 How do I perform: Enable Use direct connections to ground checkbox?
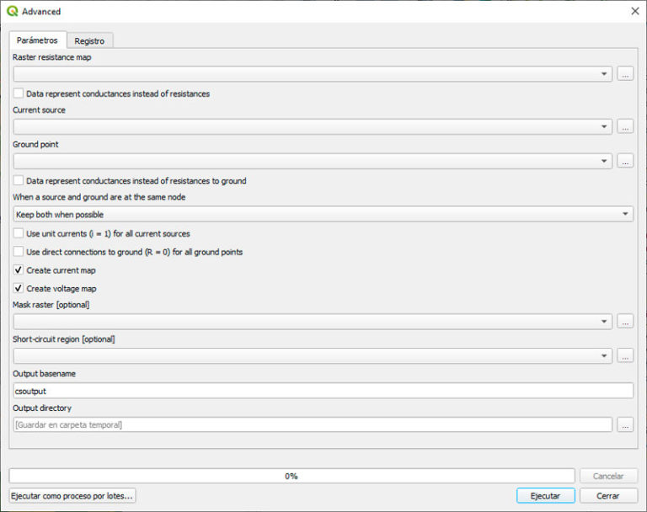click(19, 251)
